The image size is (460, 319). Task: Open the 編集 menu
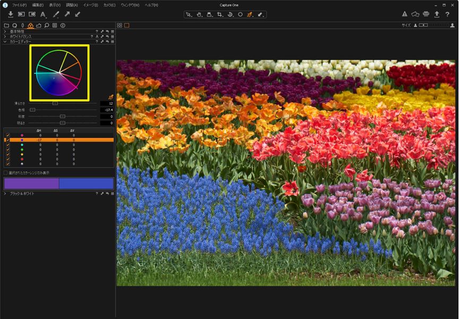pos(38,5)
